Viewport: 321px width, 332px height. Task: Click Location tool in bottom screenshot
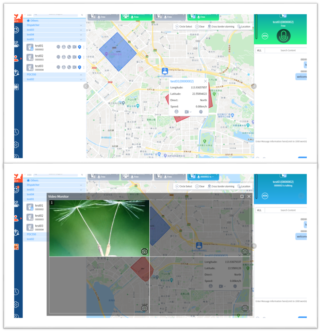[244, 186]
